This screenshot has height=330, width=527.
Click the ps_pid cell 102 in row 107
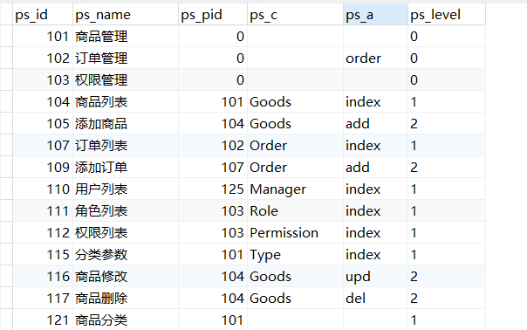[213, 146]
